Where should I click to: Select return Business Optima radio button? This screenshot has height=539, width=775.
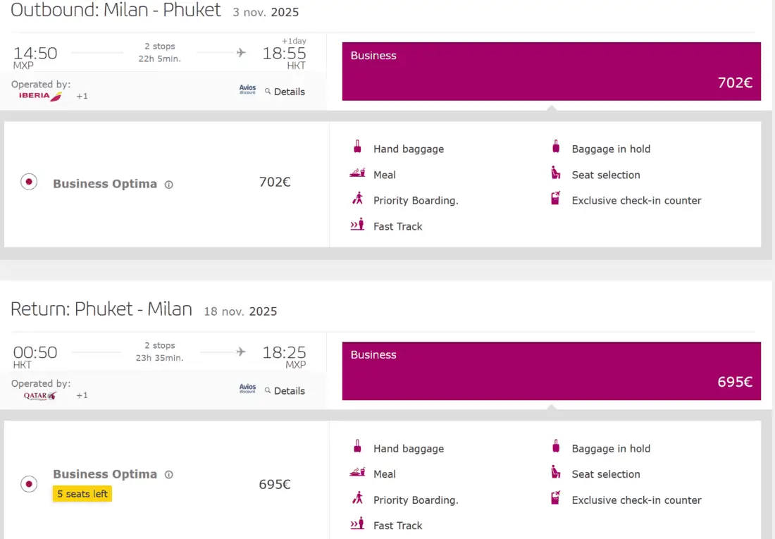(x=29, y=484)
